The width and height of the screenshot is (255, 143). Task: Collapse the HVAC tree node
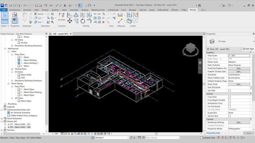pos(9,52)
